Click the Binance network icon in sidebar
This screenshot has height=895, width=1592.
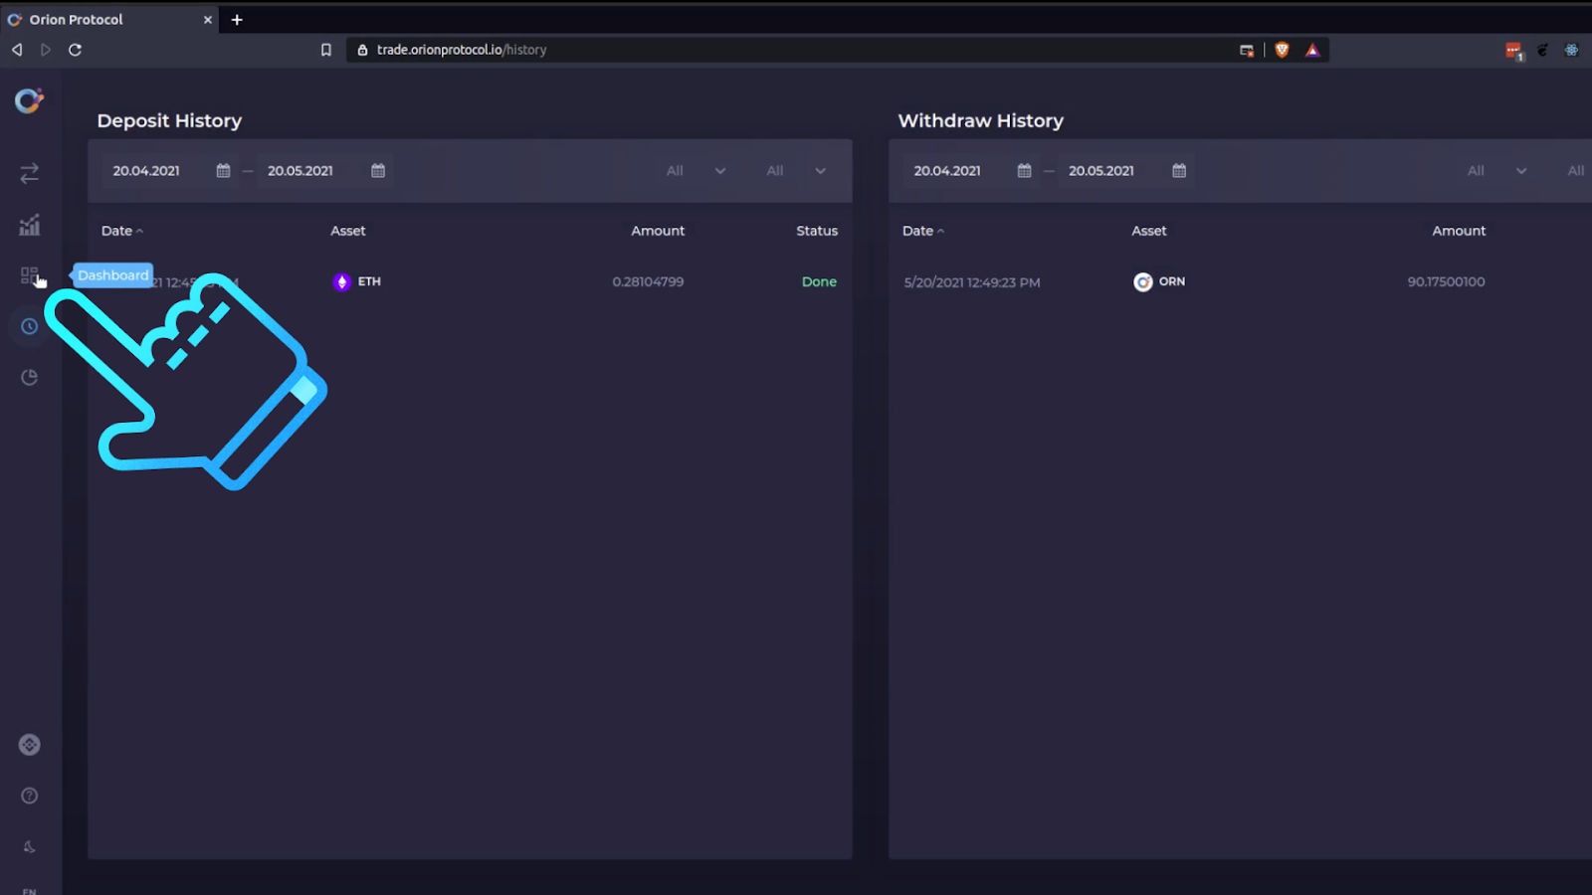tap(30, 745)
